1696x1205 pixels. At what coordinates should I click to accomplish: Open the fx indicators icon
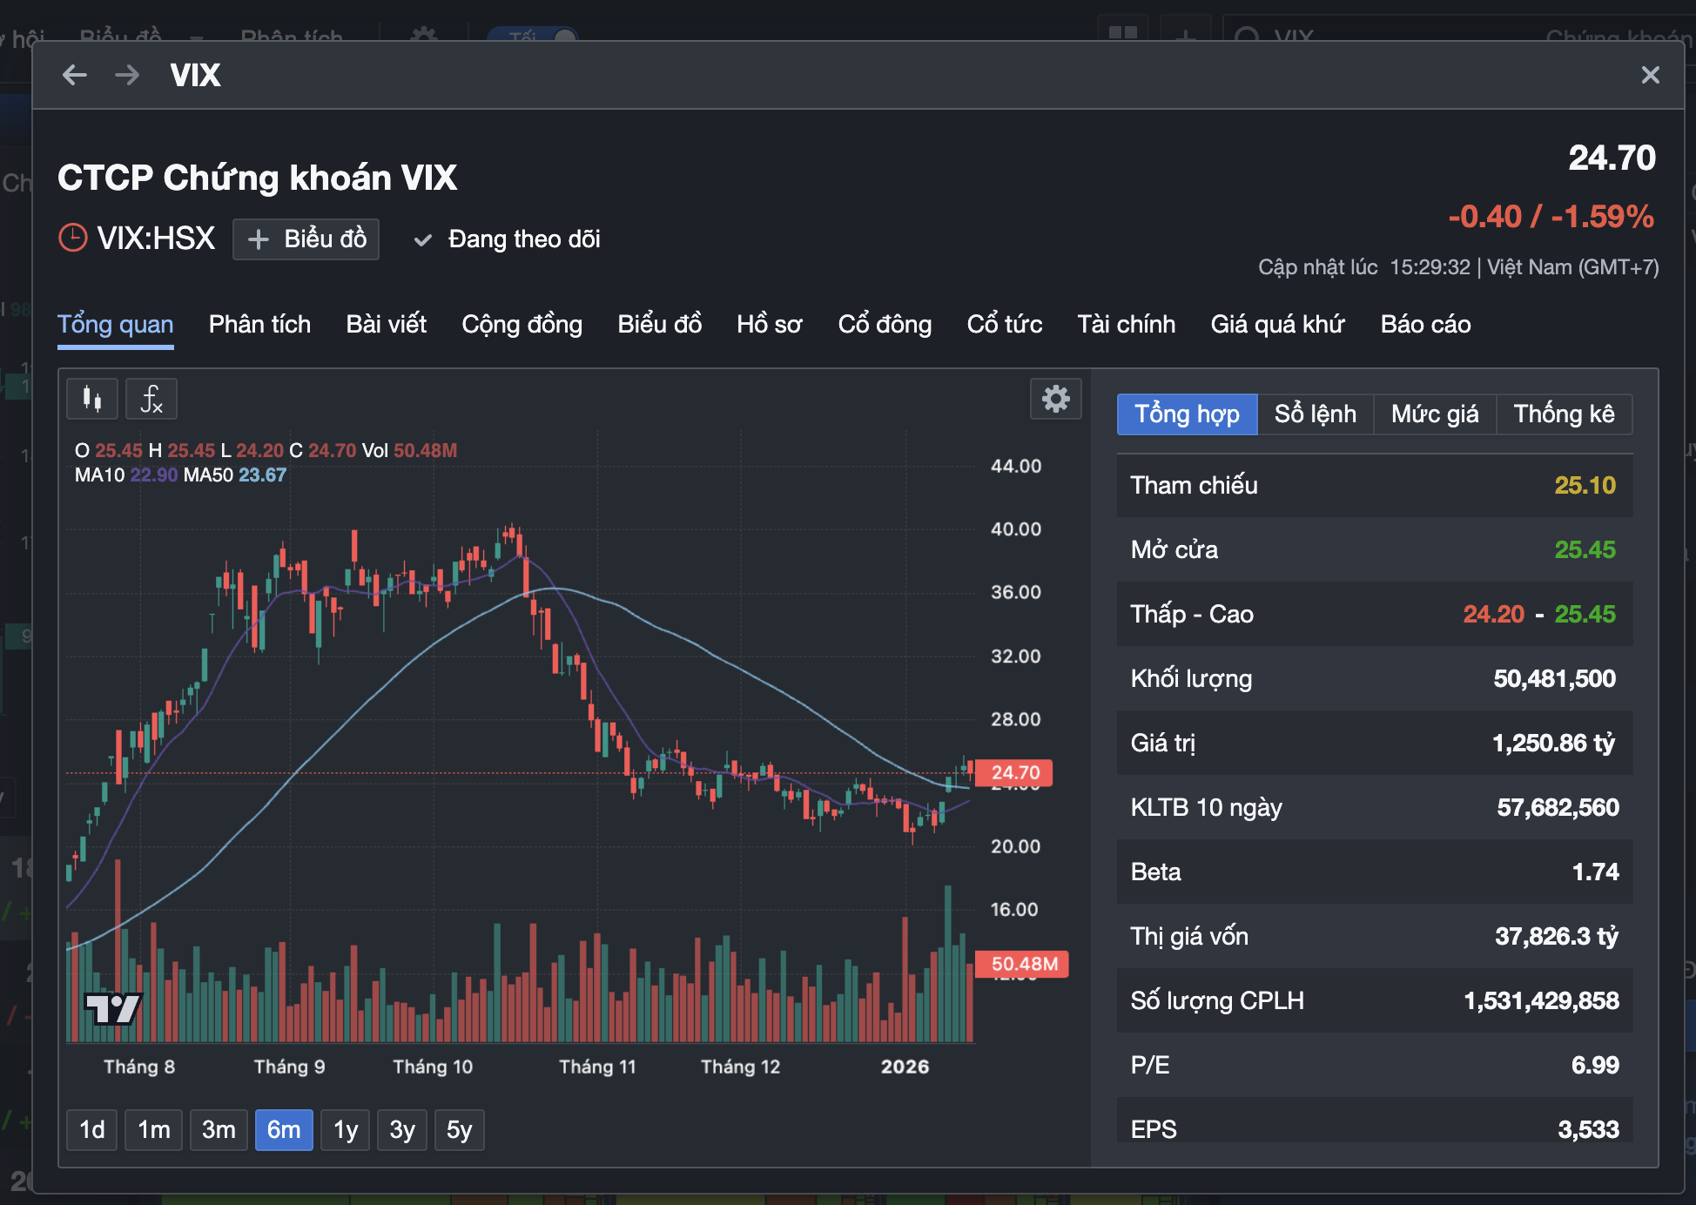(151, 400)
